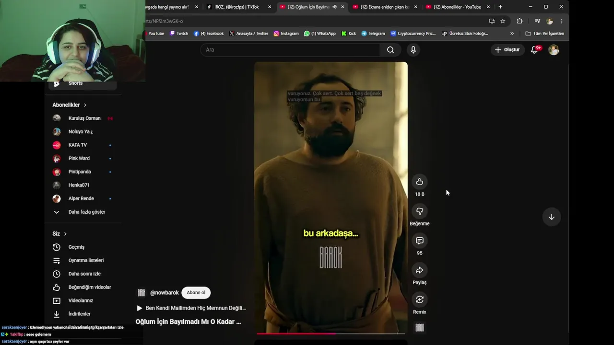Open Cryptocurrency Pric... bookmark
The height and width of the screenshot is (345, 614).
click(413, 34)
